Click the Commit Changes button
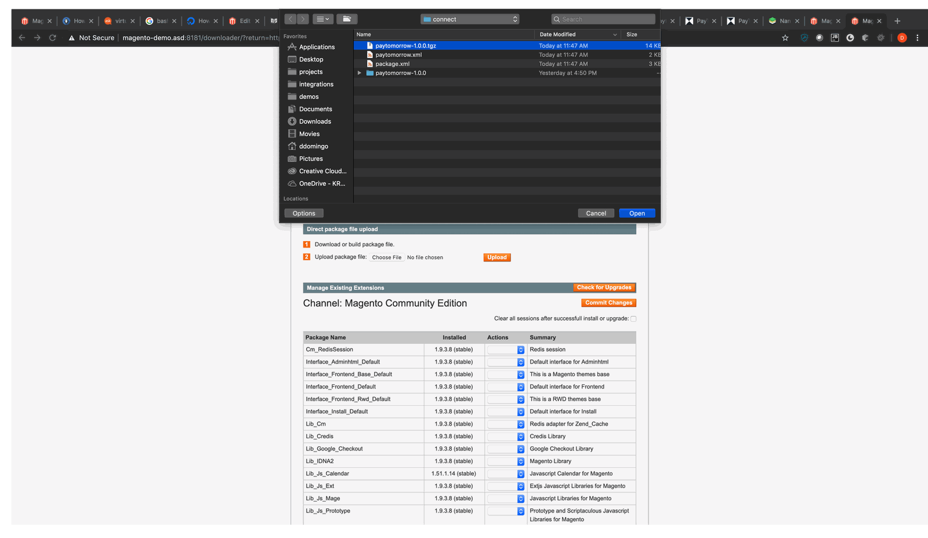This screenshot has width=928, height=538. [x=608, y=303]
